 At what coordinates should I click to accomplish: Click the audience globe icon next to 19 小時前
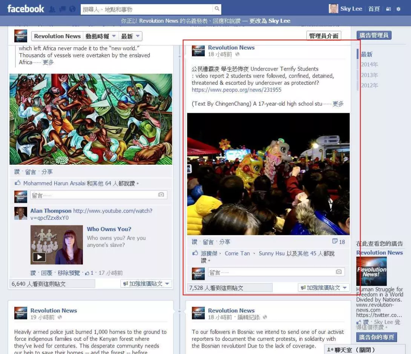(x=60, y=317)
